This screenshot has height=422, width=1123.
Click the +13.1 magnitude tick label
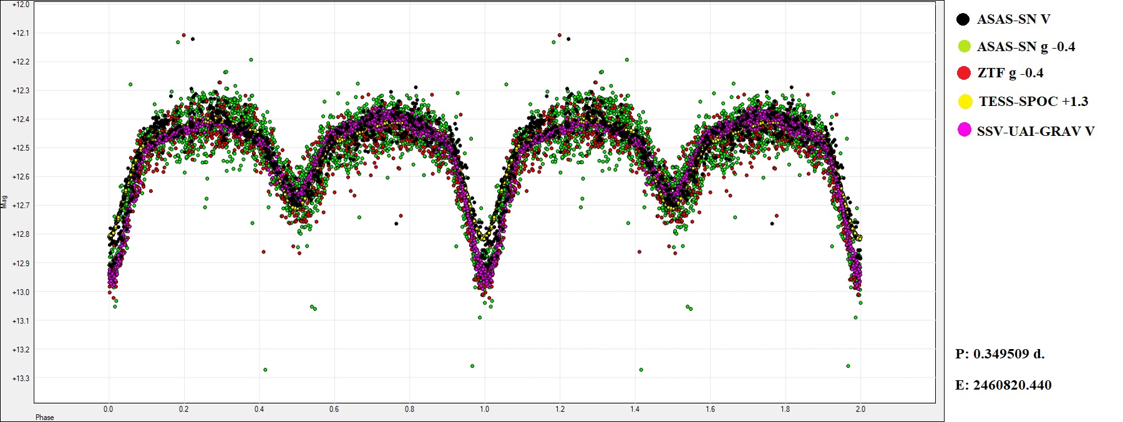pyautogui.click(x=21, y=321)
